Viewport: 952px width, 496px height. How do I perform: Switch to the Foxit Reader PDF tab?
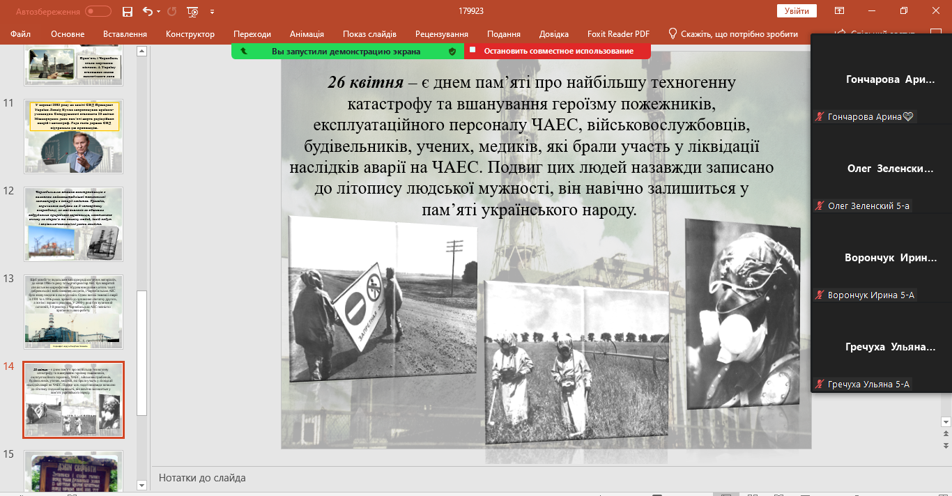tap(618, 34)
